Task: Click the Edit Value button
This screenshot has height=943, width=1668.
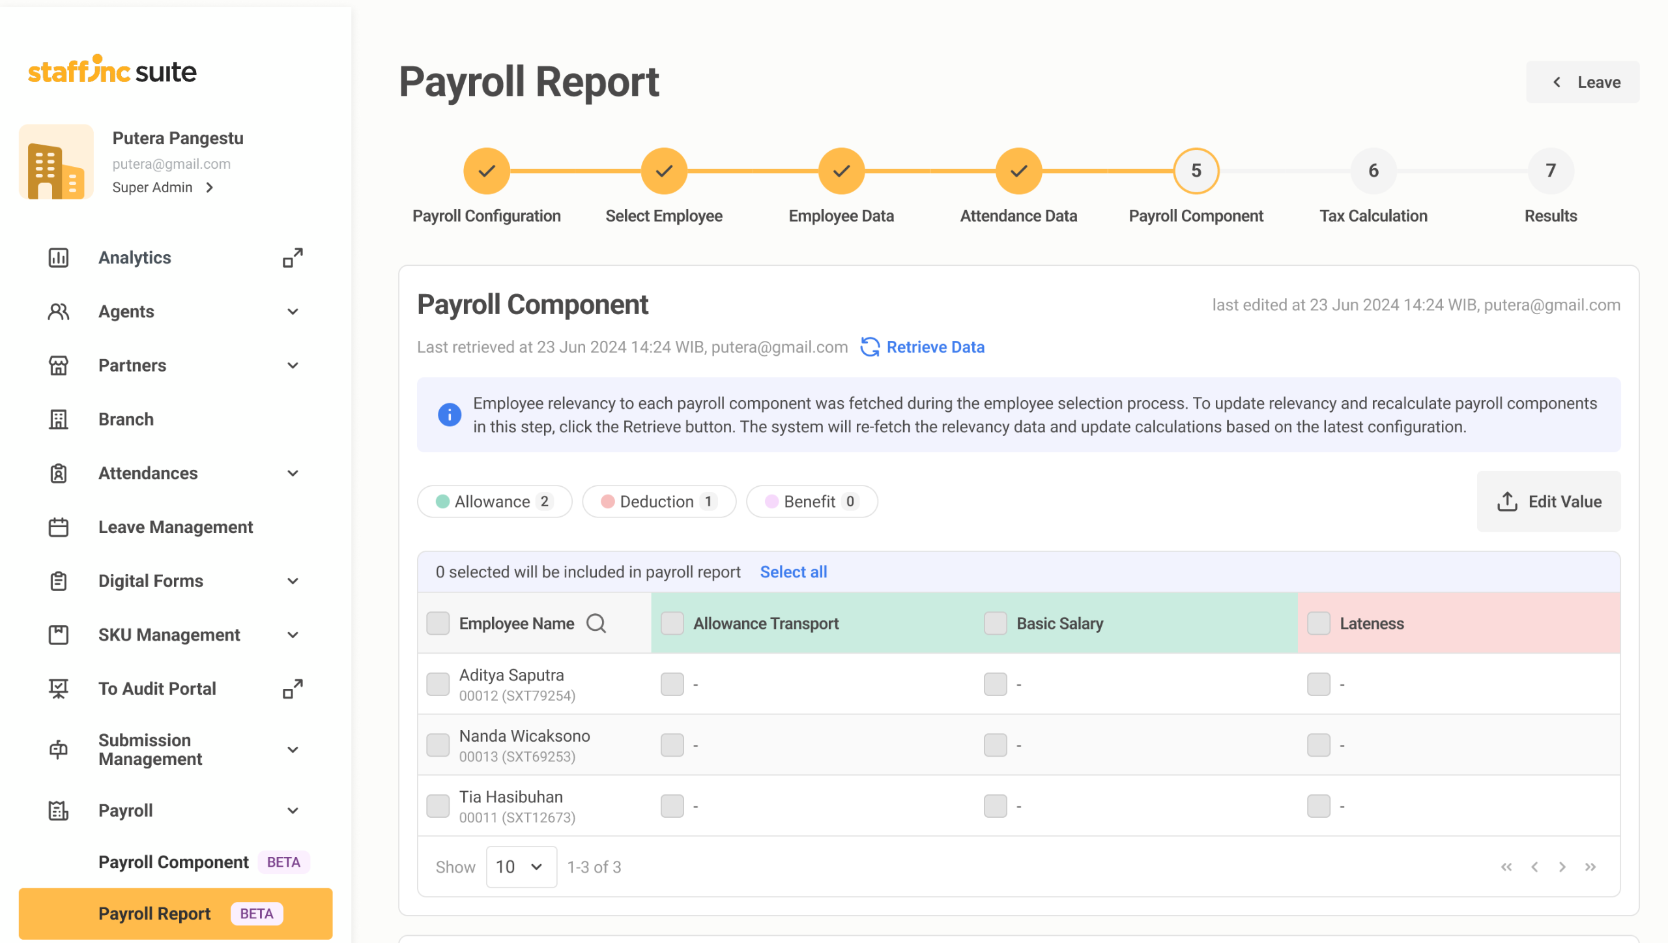Action: click(x=1548, y=502)
